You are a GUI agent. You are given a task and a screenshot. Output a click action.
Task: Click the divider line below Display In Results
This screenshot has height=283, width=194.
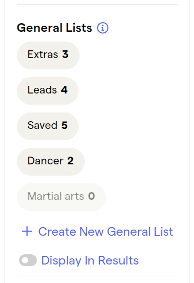coord(97,276)
